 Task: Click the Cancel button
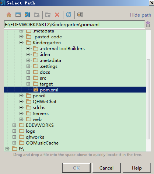click(x=106, y=168)
